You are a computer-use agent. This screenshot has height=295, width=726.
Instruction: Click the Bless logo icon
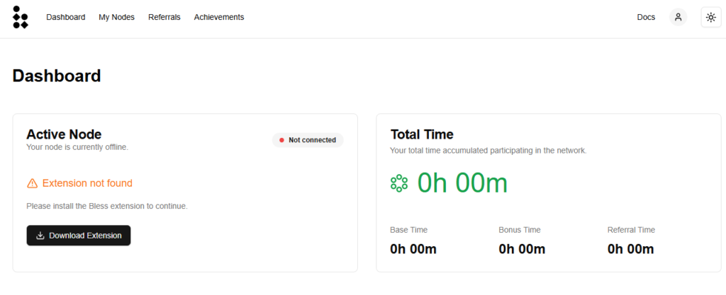pyautogui.click(x=21, y=18)
